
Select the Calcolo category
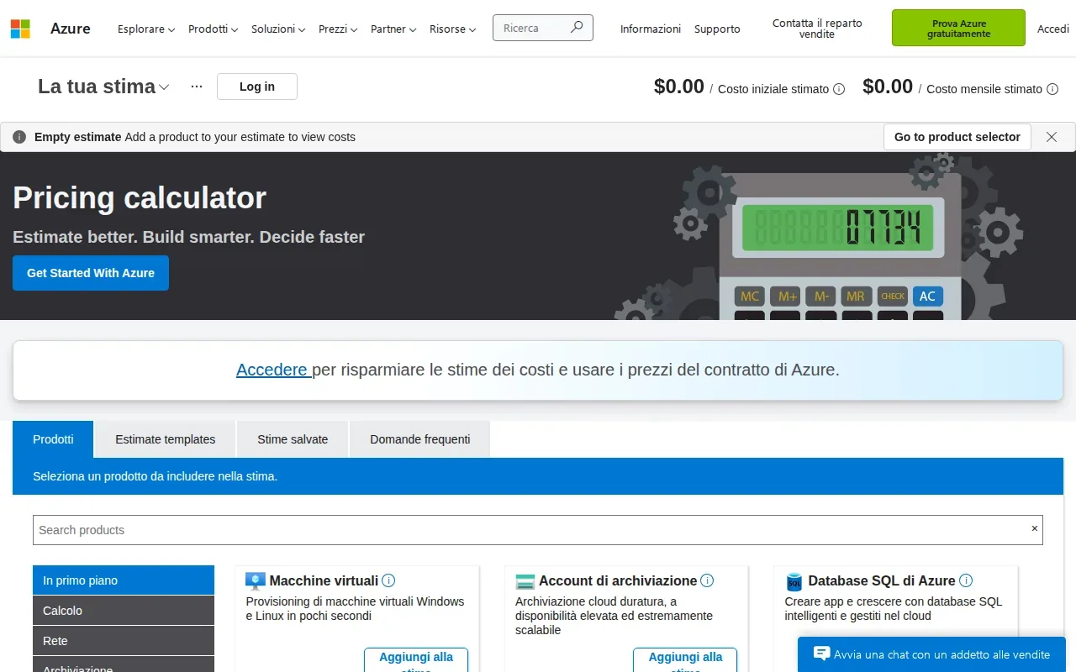pyautogui.click(x=124, y=611)
